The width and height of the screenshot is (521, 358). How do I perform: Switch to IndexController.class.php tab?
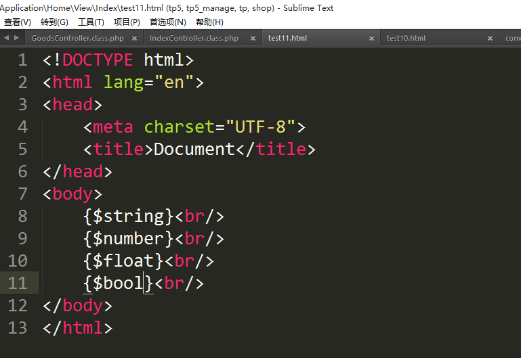pos(194,39)
